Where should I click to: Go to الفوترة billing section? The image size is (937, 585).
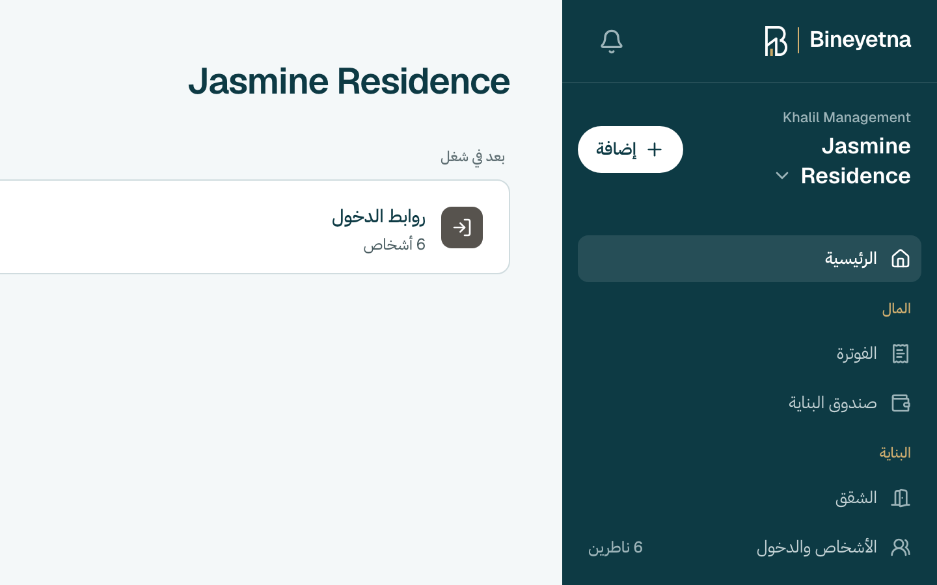(x=750, y=354)
